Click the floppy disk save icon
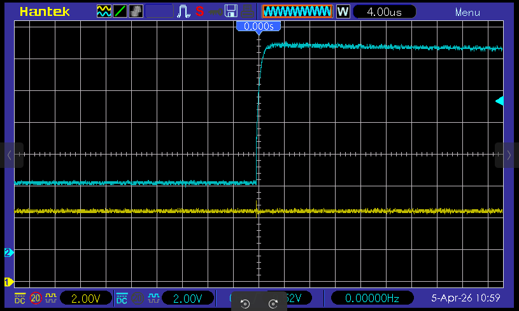Screen dimensions: 519x311 pos(231,11)
